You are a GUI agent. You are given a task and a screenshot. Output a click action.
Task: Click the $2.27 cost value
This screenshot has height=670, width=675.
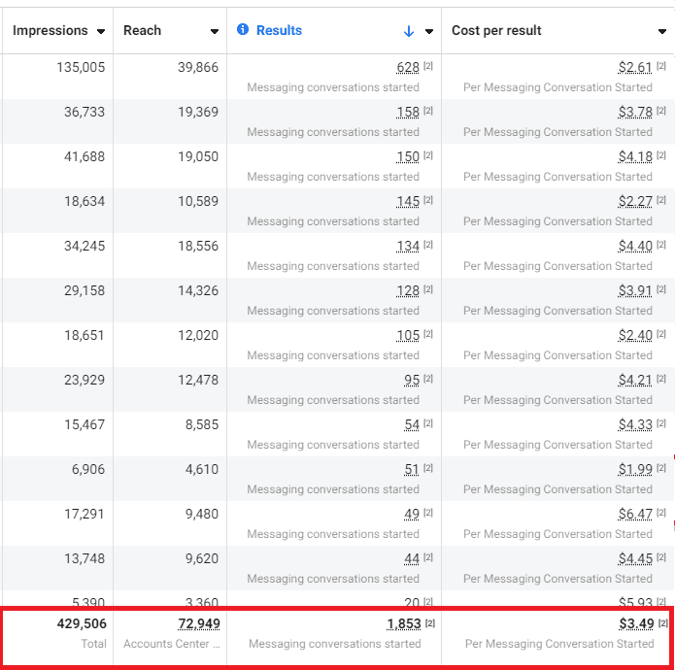tap(635, 202)
